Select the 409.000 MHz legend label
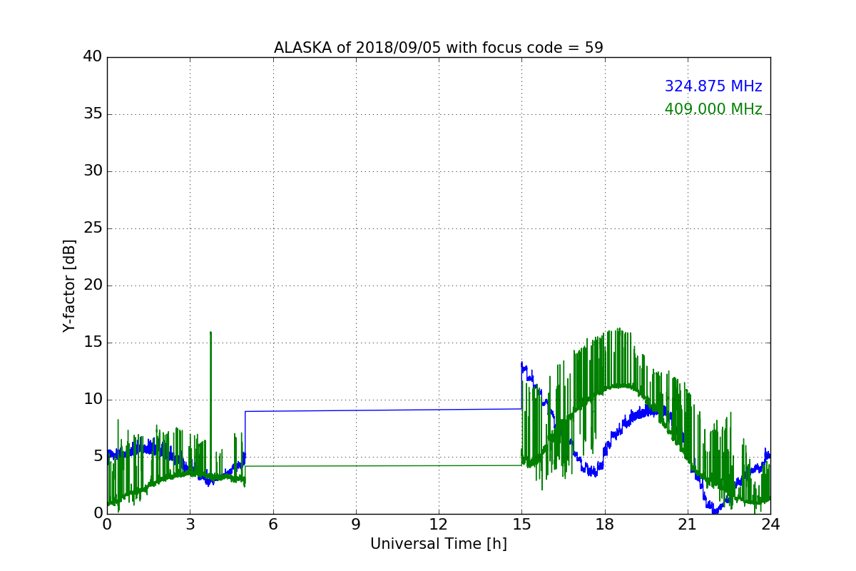Image resolution: width=856 pixels, height=571 pixels. [x=713, y=109]
